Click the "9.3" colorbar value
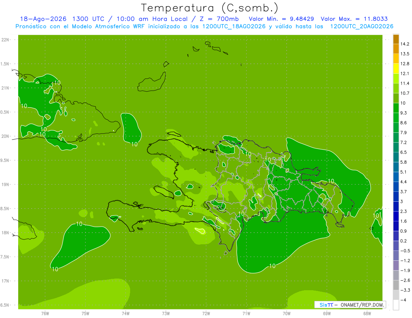412x318 pixels. click(x=404, y=113)
